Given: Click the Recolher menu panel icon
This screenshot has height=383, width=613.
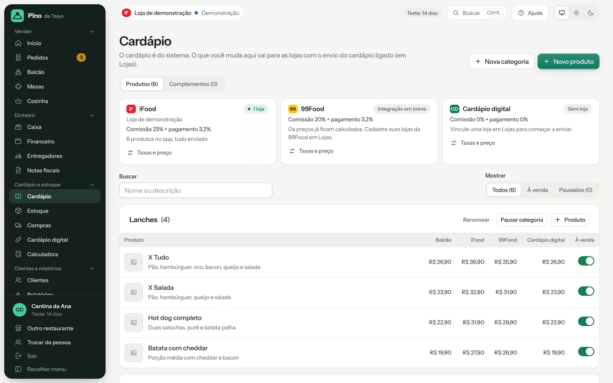Looking at the screenshot, I should [x=18, y=369].
